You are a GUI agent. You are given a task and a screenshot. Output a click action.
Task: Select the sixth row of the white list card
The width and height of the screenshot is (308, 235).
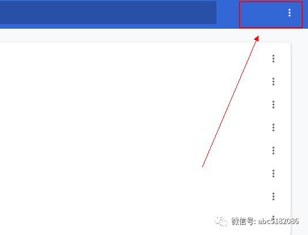145,174
